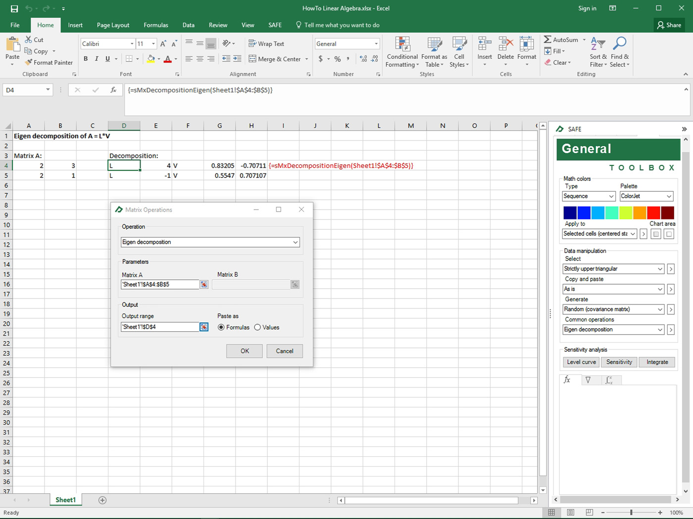Open the Strictly upper triangular dropdown
Viewport: 693px width, 519px height.
pos(613,269)
